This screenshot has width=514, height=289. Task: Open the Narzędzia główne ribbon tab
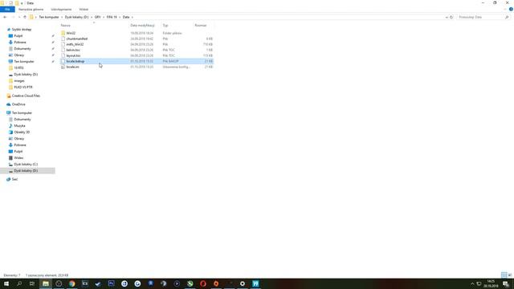coord(31,9)
